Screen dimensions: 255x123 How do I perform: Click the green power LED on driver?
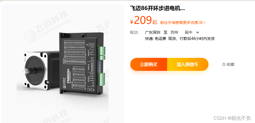pyautogui.click(x=99, y=45)
